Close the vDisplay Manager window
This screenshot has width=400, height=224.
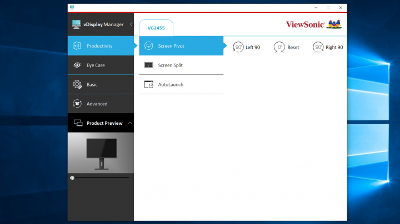341,8
